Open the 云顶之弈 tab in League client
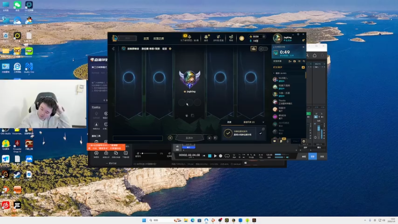 [x=159, y=39]
